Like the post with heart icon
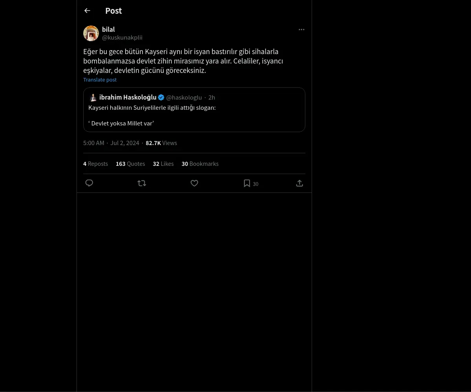The width and height of the screenshot is (471, 392). [x=194, y=183]
